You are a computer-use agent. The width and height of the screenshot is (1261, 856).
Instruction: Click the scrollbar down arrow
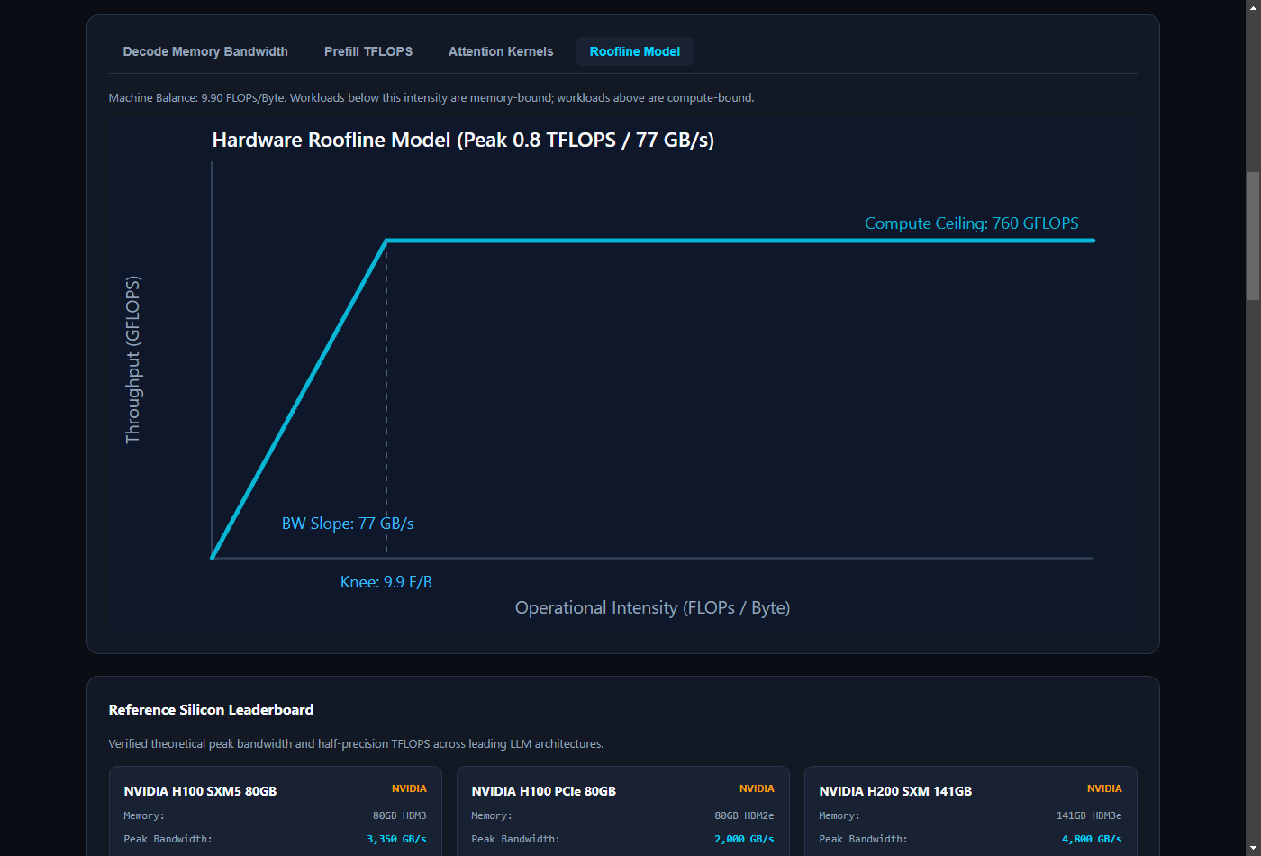(x=1253, y=849)
